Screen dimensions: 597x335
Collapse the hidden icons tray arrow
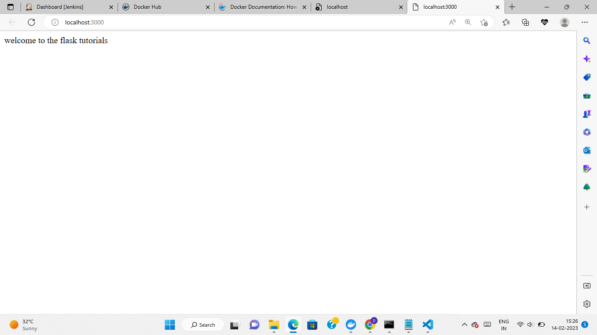465,325
